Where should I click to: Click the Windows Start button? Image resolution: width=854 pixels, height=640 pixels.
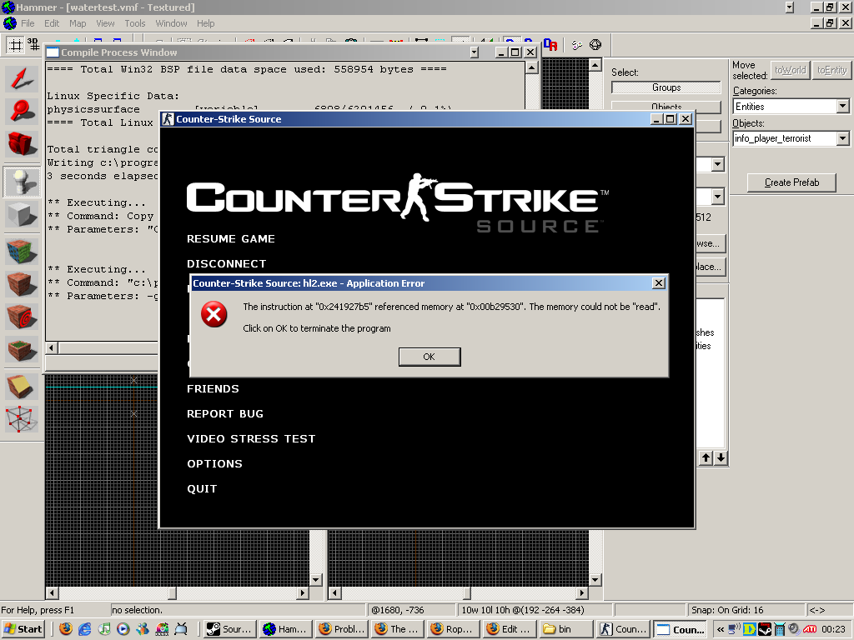click(x=23, y=629)
